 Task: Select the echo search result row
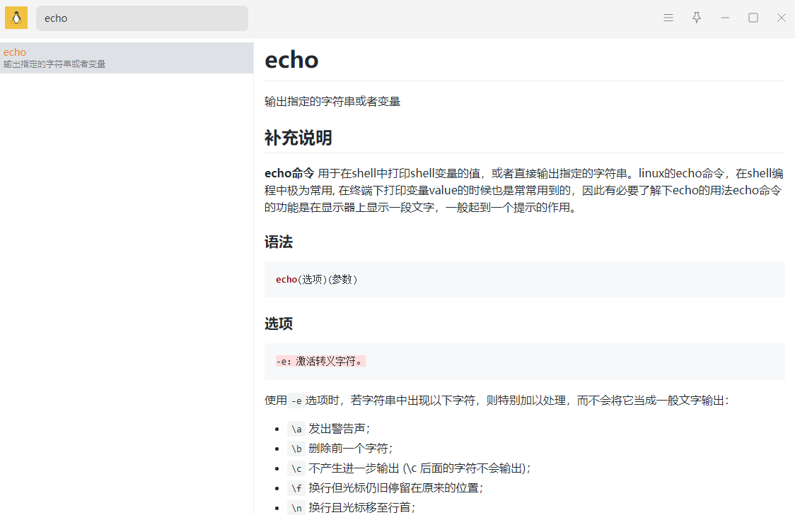[x=126, y=58]
